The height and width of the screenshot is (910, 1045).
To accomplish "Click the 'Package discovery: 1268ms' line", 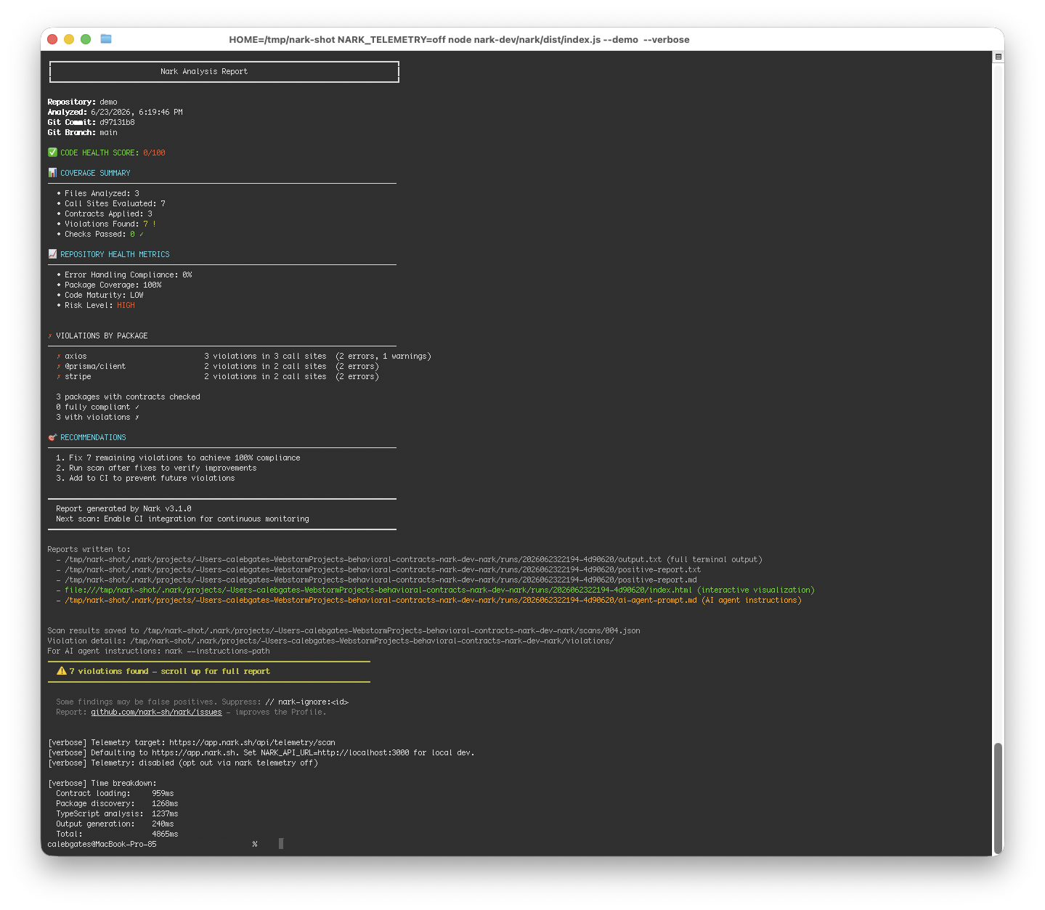I will (x=117, y=804).
